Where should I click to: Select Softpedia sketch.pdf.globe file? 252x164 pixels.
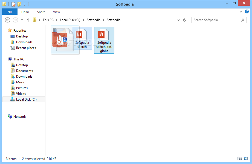(104, 40)
